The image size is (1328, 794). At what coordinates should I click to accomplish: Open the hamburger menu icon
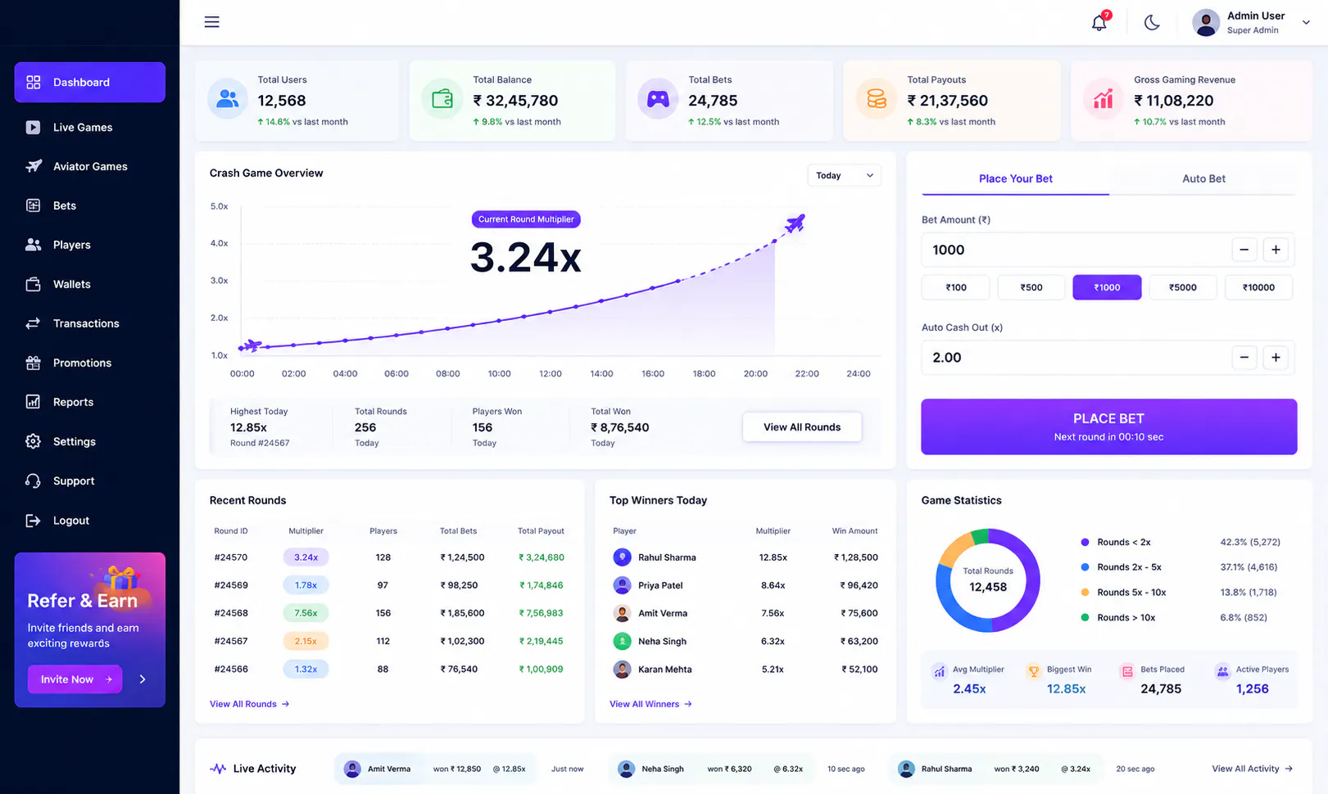(211, 22)
